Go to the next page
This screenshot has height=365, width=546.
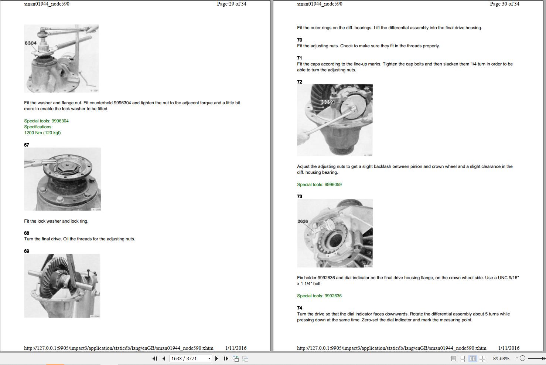tap(216, 358)
